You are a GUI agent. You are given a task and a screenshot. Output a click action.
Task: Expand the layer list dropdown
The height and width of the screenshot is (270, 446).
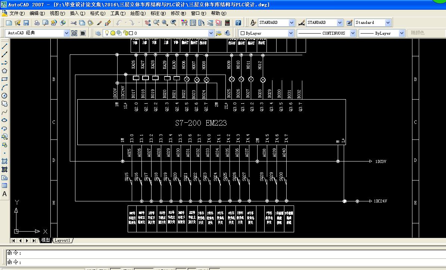click(211, 33)
